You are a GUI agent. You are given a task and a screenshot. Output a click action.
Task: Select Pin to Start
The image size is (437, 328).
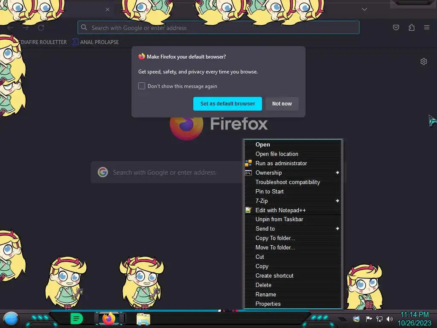pyautogui.click(x=293, y=192)
